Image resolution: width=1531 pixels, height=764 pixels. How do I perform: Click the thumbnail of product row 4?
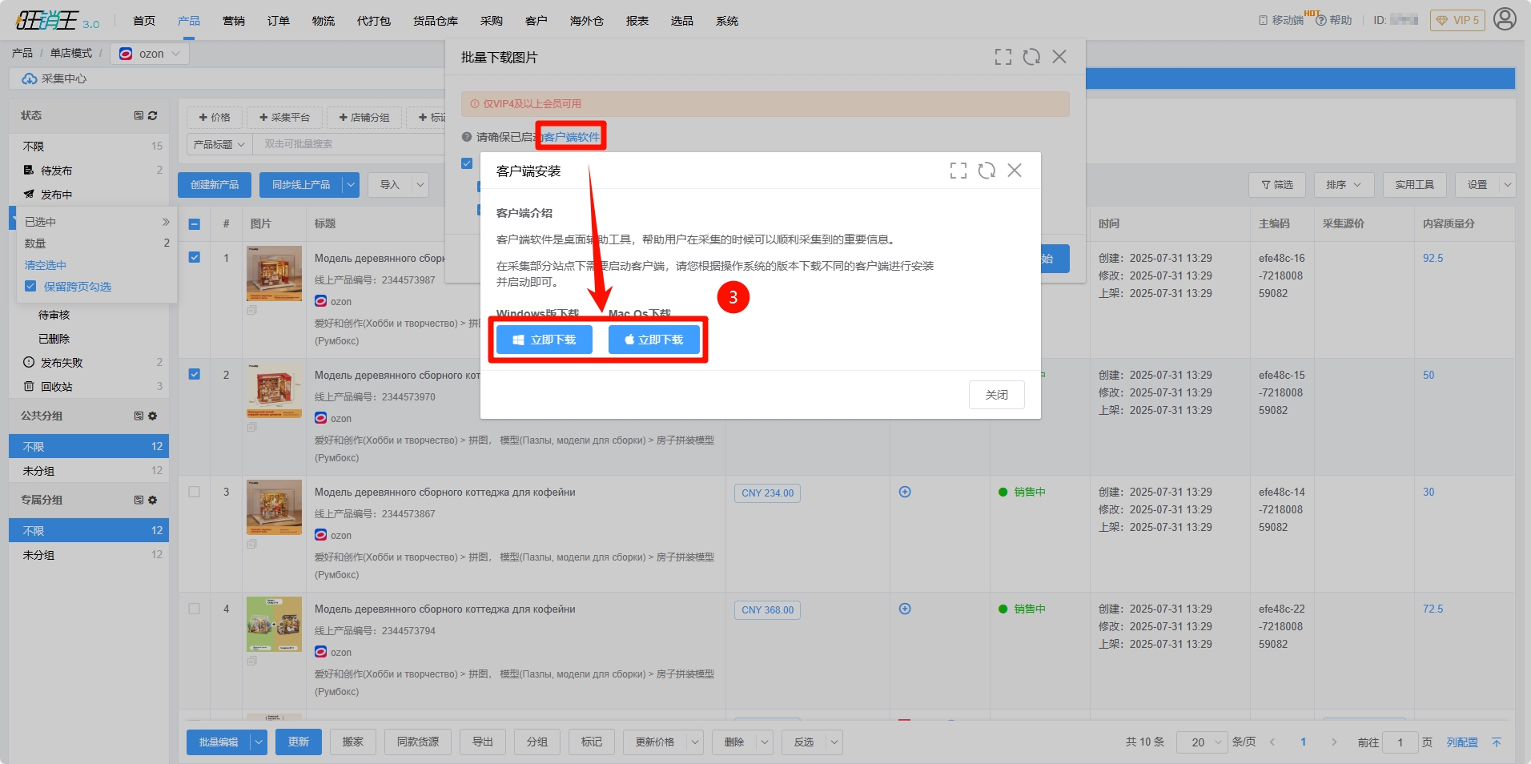(274, 624)
